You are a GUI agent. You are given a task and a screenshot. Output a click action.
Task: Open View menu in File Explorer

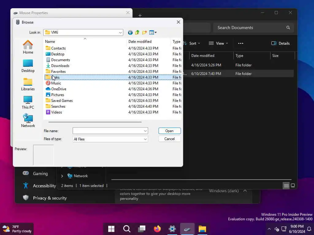[218, 43]
